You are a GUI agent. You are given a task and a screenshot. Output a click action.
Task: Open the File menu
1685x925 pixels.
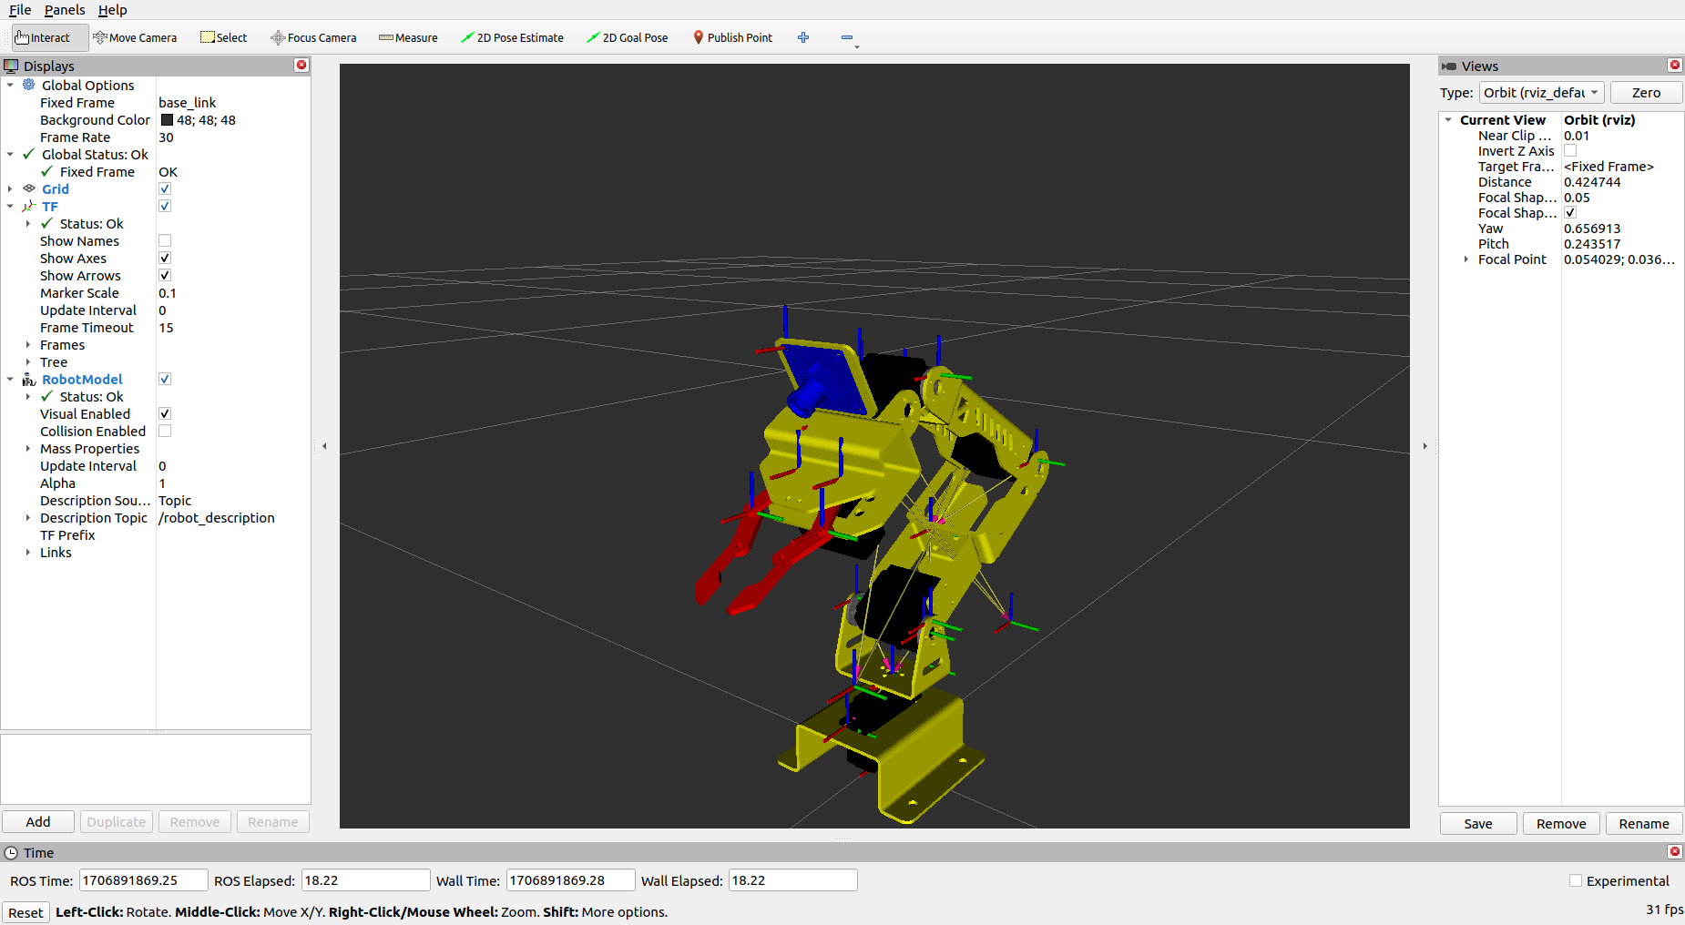[x=19, y=10]
